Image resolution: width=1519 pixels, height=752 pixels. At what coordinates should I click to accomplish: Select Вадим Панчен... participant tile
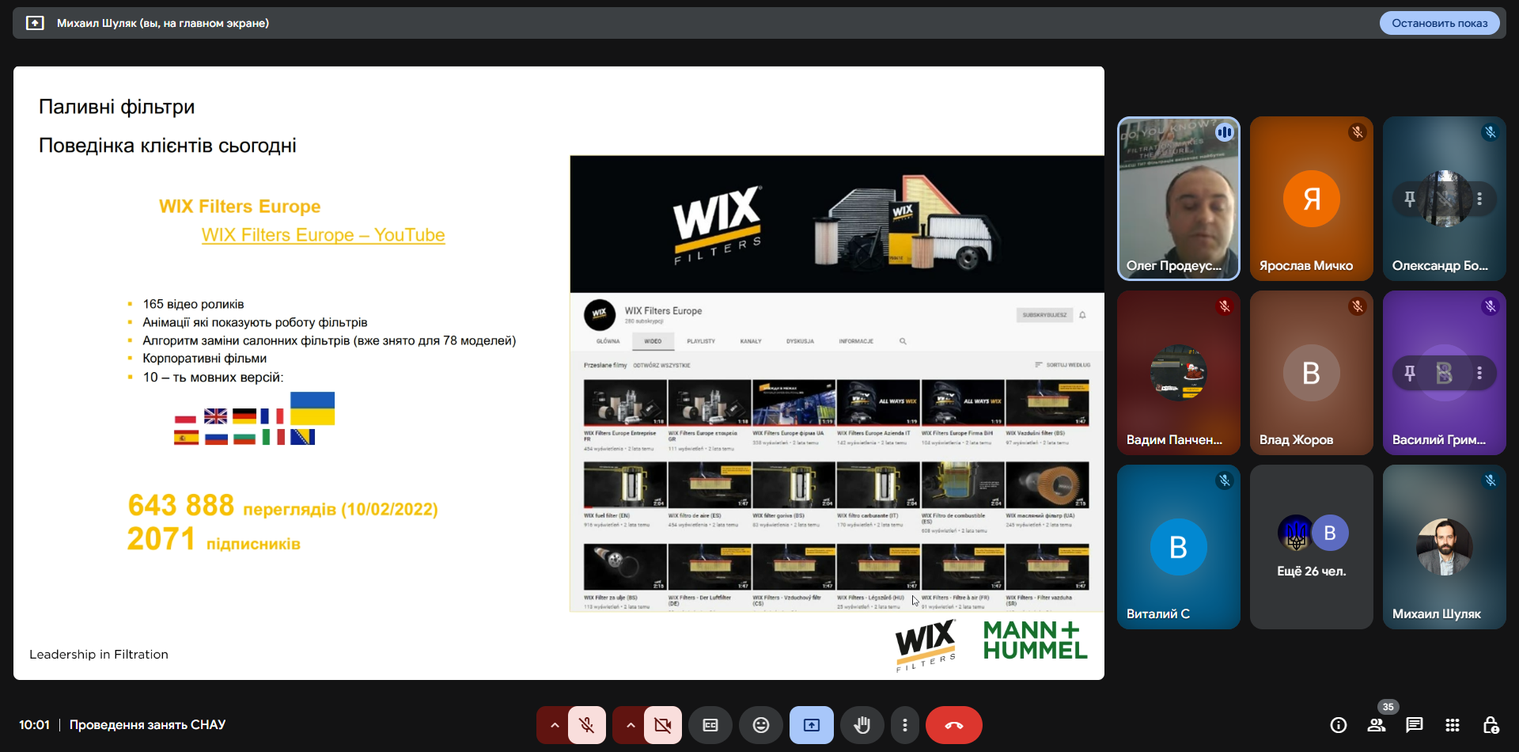click(1179, 373)
